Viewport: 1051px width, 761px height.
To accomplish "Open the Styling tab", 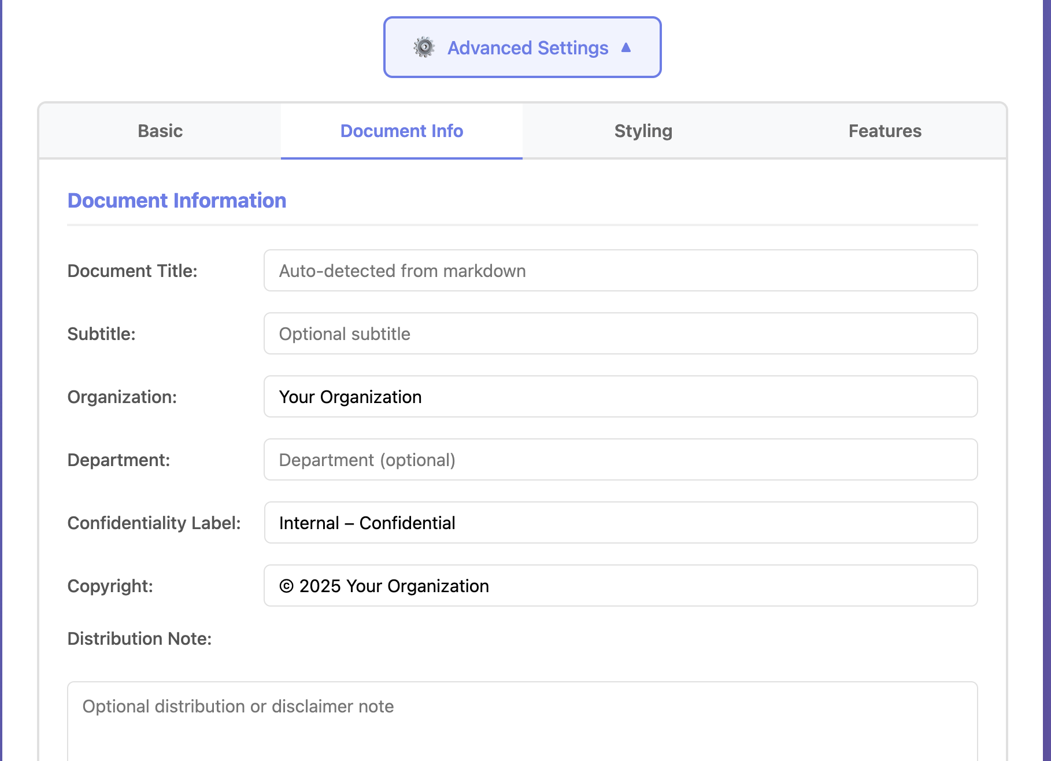I will (643, 131).
